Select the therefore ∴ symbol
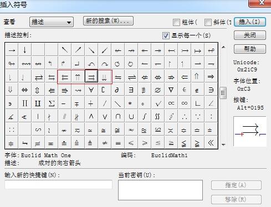 click(x=185, y=116)
